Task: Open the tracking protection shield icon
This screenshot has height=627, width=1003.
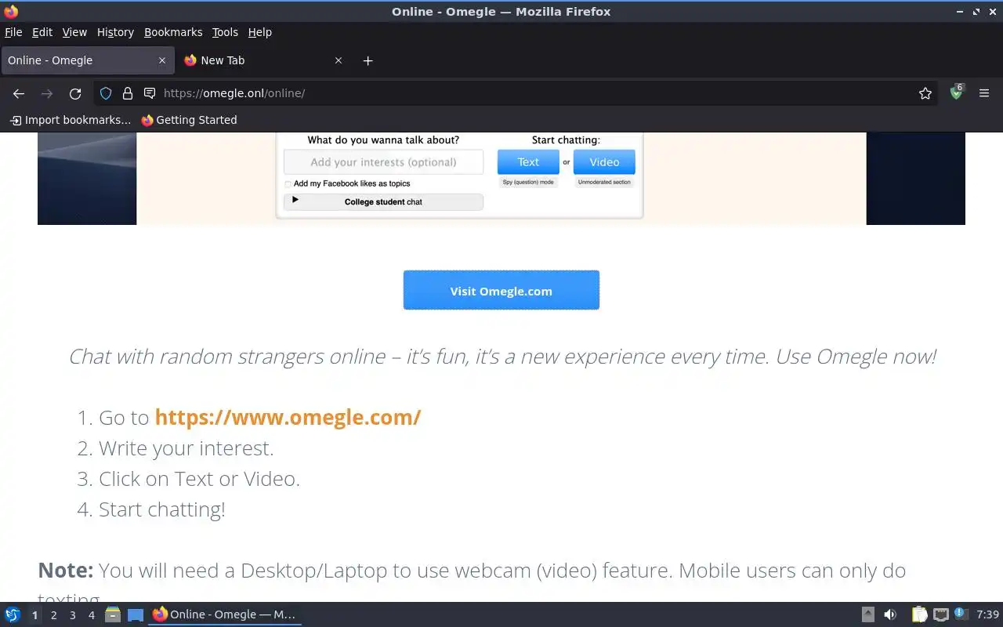Action: pyautogui.click(x=106, y=93)
